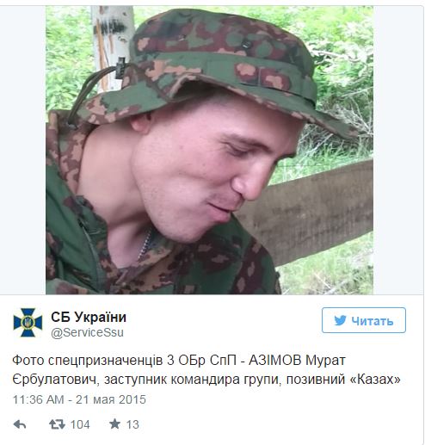Open the СБ України profile name
The height and width of the screenshot is (445, 425).
[x=89, y=317]
